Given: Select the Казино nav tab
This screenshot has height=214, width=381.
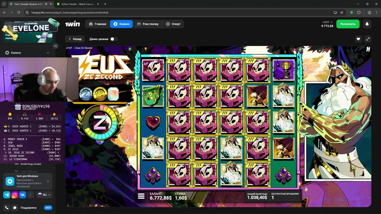Looking at the screenshot, I should coord(121,24).
